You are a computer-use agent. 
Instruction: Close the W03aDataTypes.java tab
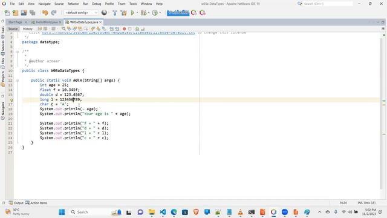tap(100, 22)
